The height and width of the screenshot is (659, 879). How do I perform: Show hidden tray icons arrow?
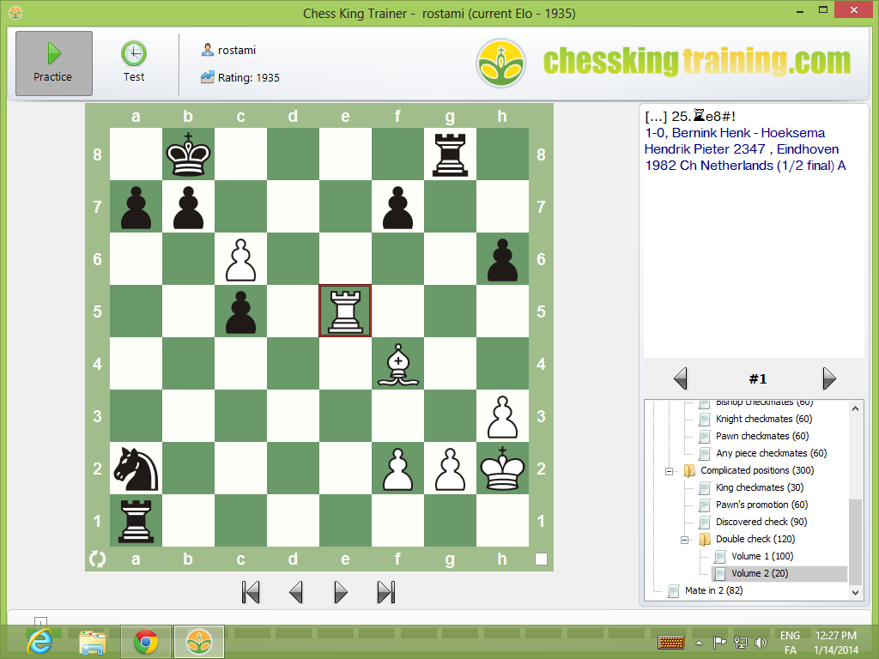pos(699,643)
